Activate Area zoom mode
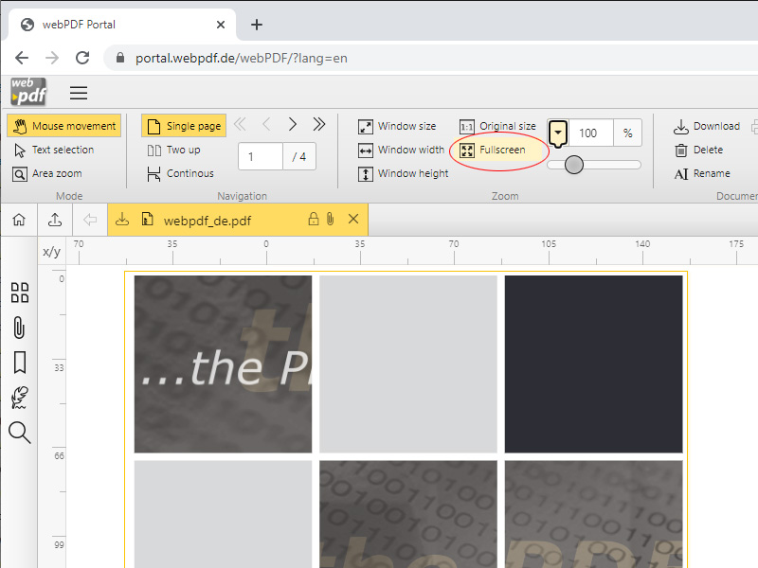Viewport: 758px width, 568px height. [x=47, y=174]
